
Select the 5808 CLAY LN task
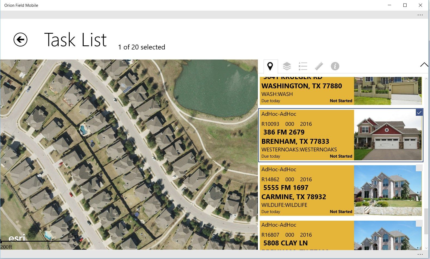point(341,235)
